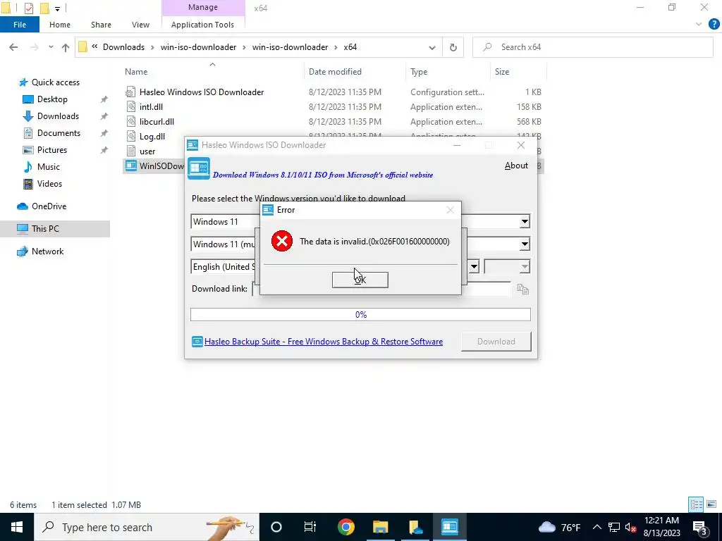Expand the Windows 11 (multi-edition) dropdown arrow
The image size is (722, 541).
(x=525, y=244)
